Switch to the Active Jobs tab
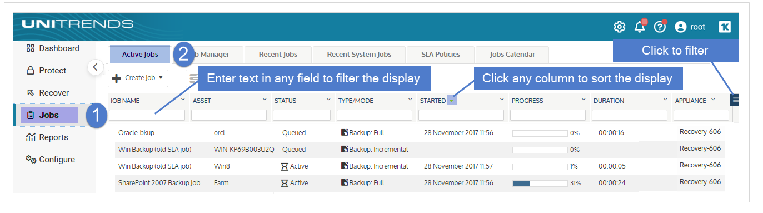763x213 pixels. (140, 55)
